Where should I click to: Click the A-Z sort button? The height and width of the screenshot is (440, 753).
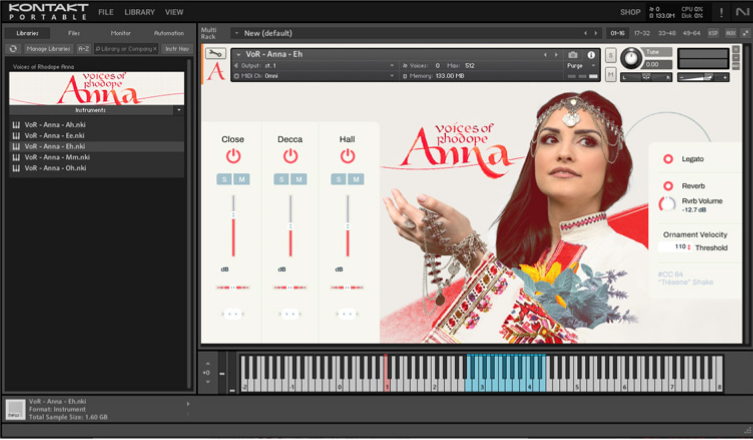pos(84,49)
